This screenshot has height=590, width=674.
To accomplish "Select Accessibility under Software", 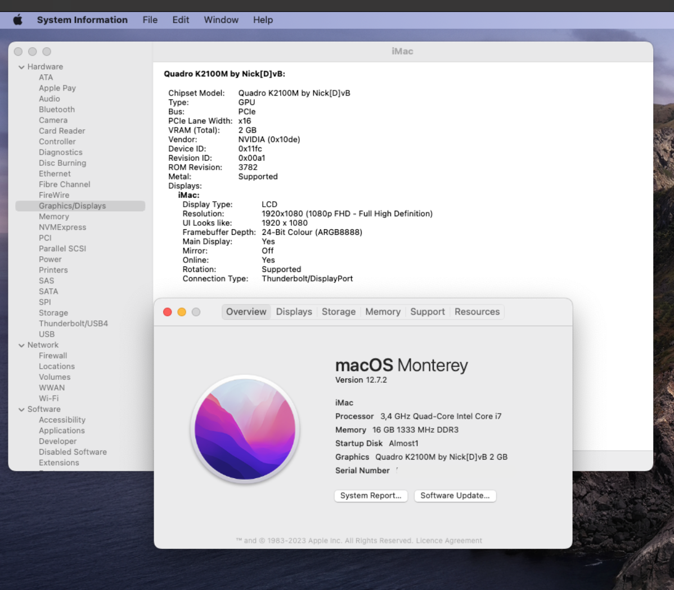I will coord(62,420).
